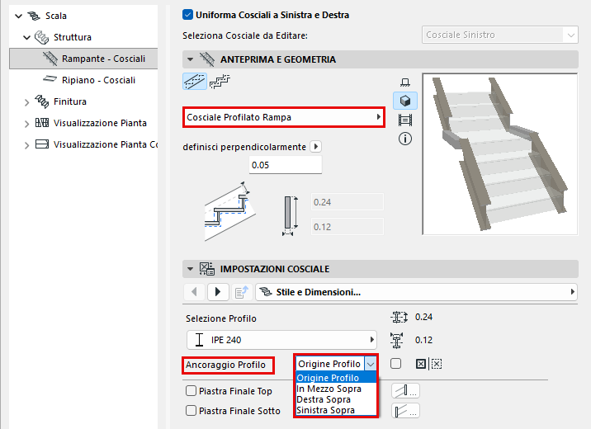Viewport: 591px width, 429px height.
Task: Switch preview to 3D view cube icon
Action: point(404,101)
